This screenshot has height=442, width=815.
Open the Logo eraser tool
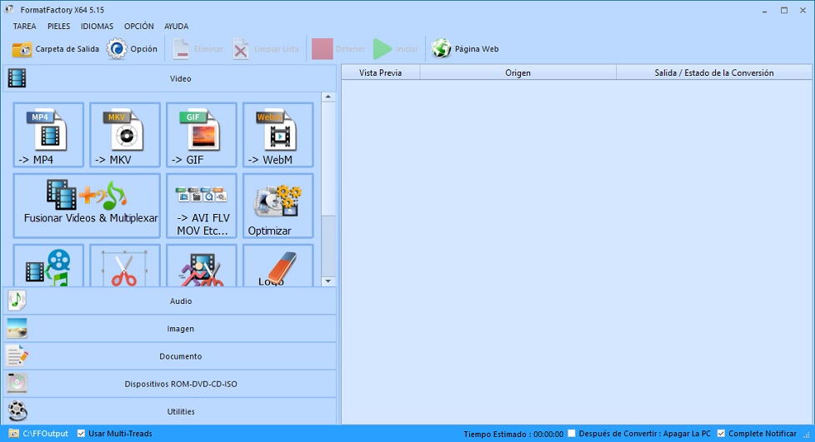(x=278, y=266)
